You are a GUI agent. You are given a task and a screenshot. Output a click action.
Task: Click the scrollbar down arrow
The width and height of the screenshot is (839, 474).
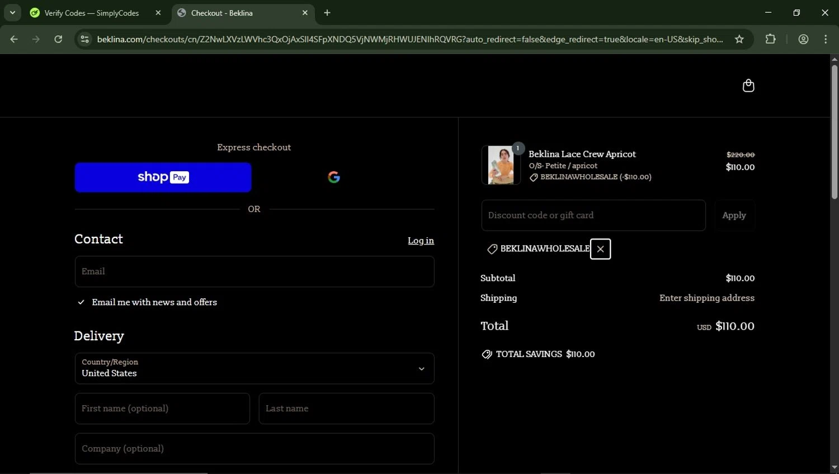click(834, 468)
